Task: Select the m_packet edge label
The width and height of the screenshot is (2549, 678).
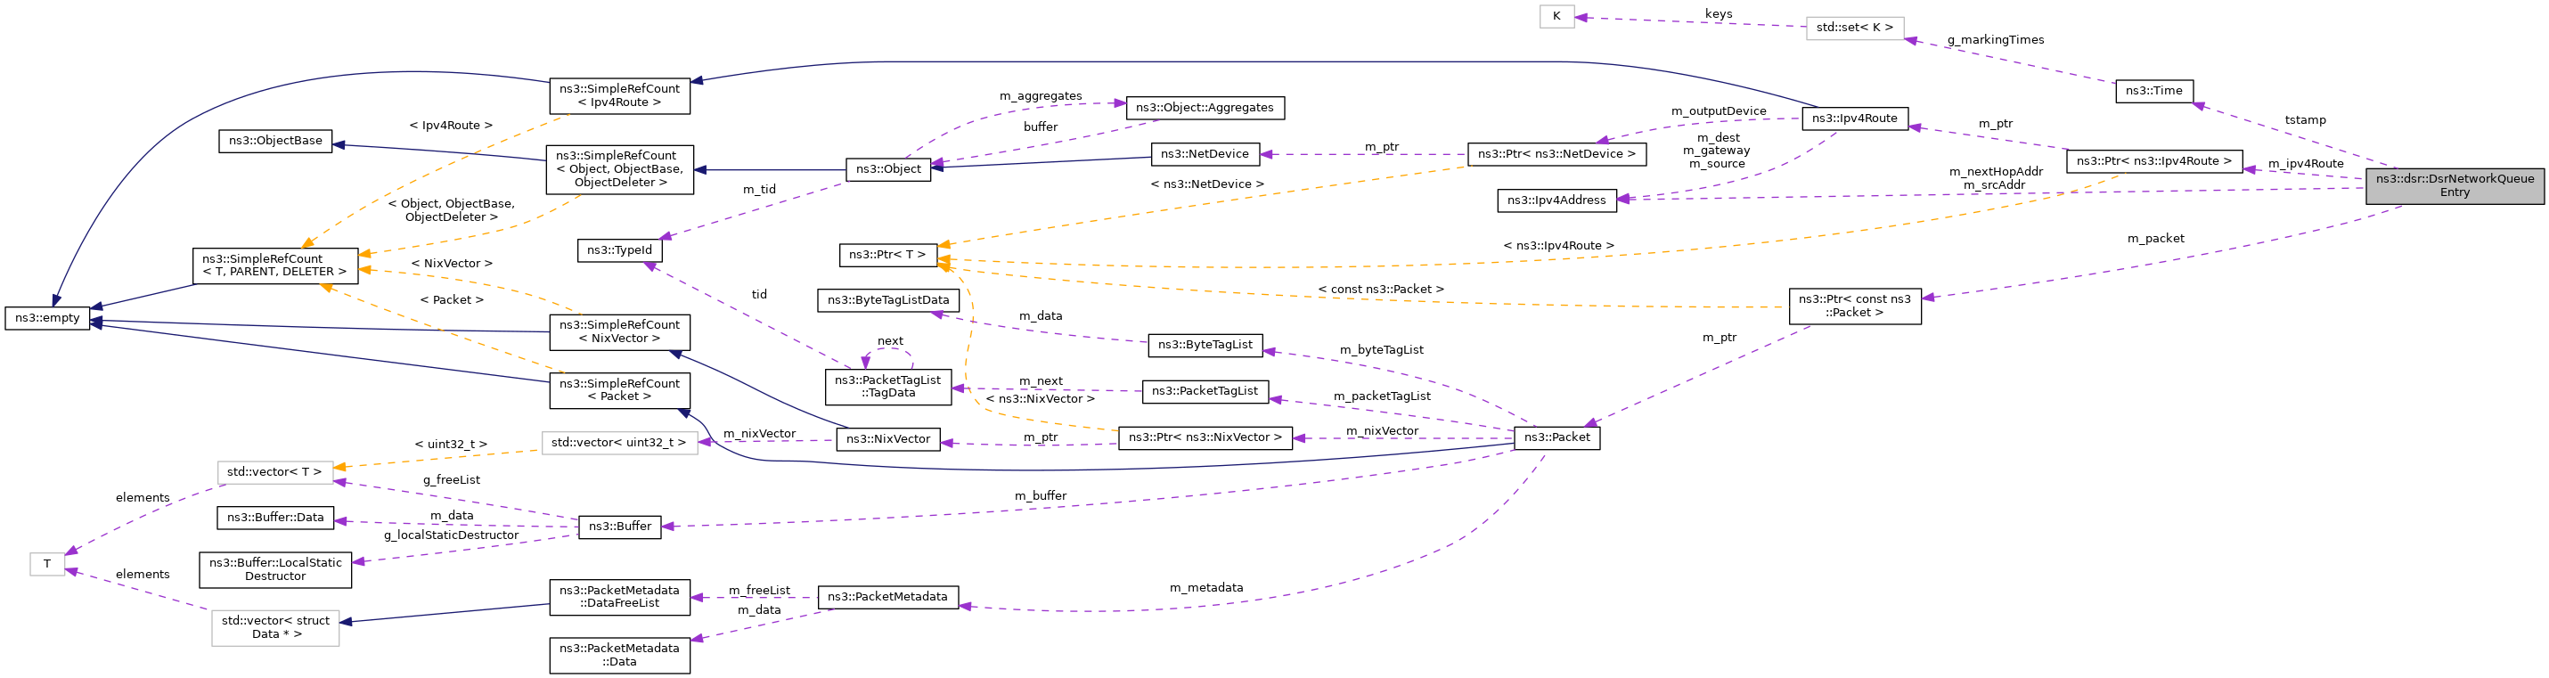Action: (2155, 239)
